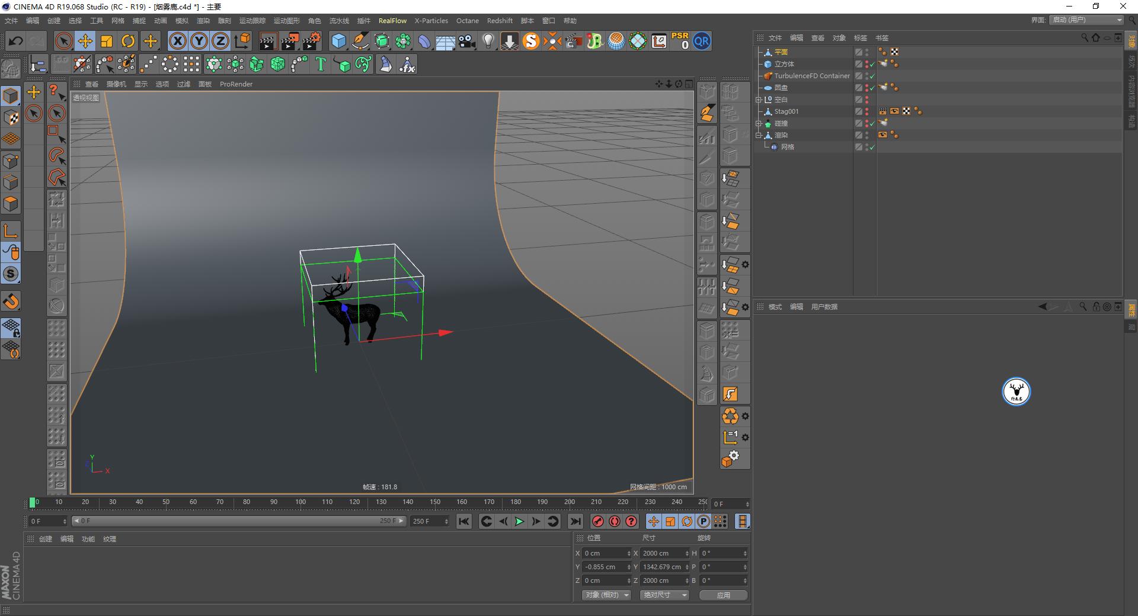The height and width of the screenshot is (616, 1138).
Task: Select the Rotate tool in the toolbar
Action: 129,41
